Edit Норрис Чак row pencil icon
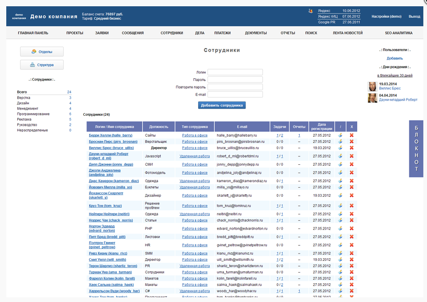This screenshot has width=427, height=302. pyautogui.click(x=340, y=220)
